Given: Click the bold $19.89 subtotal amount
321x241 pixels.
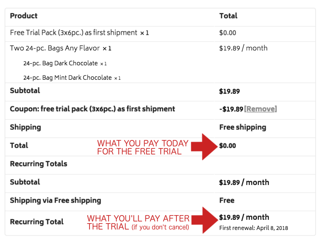Looking at the screenshot, I should tap(229, 91).
